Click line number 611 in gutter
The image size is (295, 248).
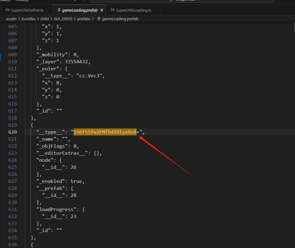[13, 69]
